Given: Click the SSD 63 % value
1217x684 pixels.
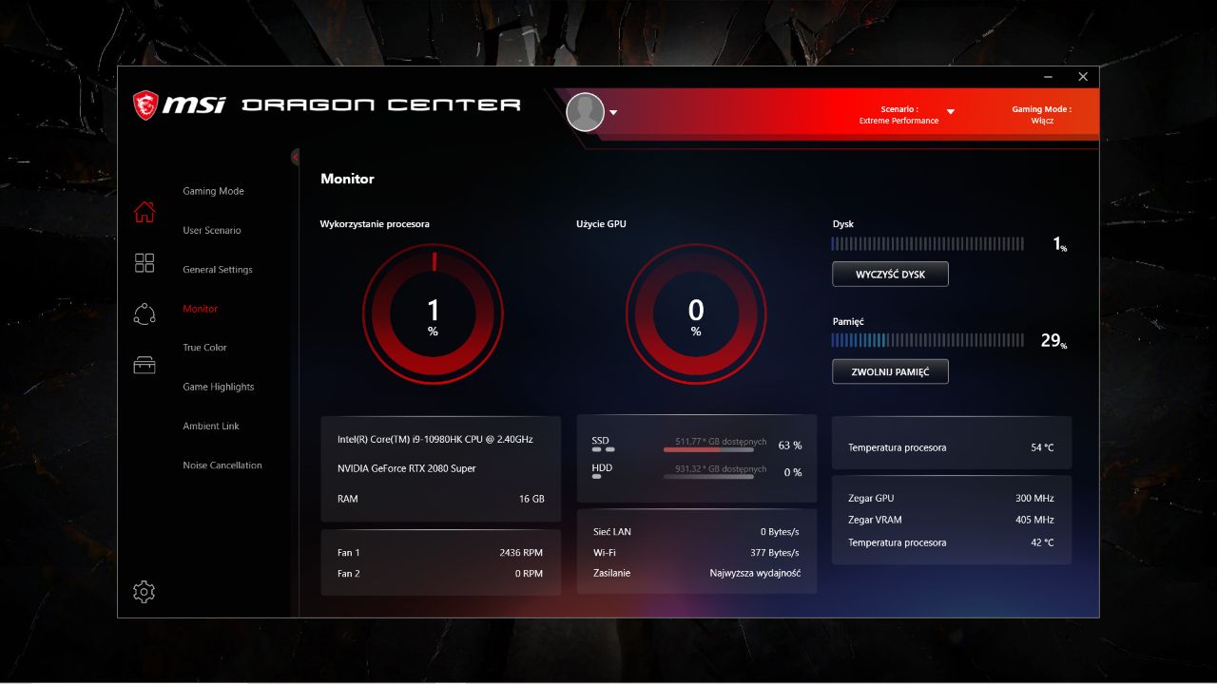Looking at the screenshot, I should pos(790,446).
